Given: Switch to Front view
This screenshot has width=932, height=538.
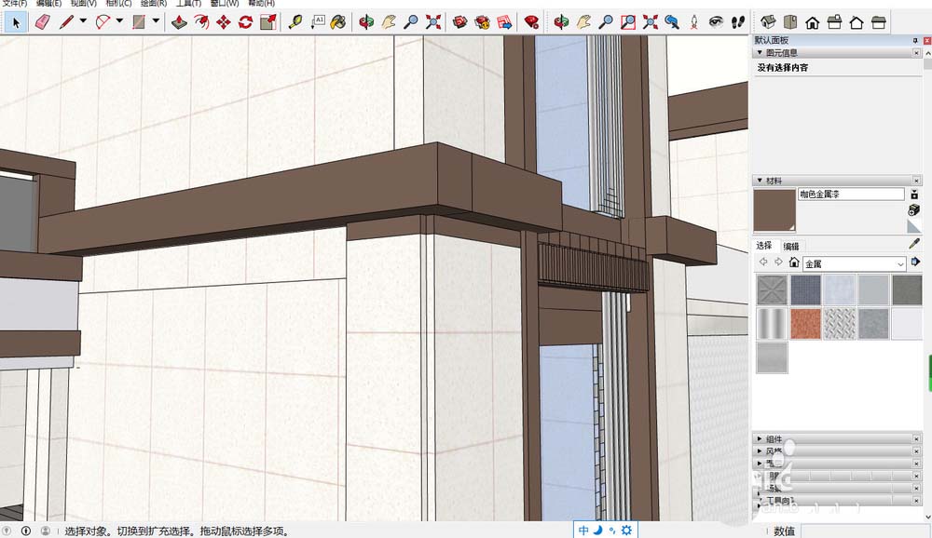Looking at the screenshot, I should [x=812, y=22].
